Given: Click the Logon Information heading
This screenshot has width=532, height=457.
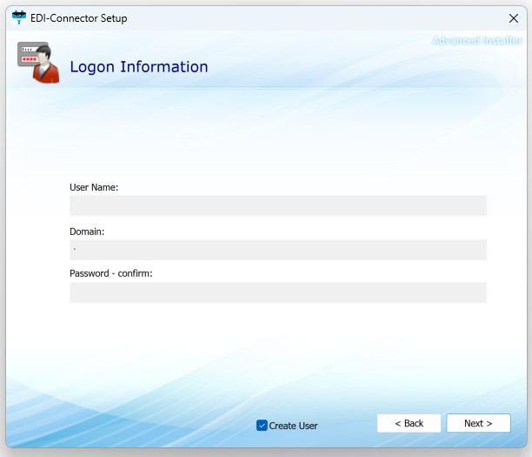Looking at the screenshot, I should point(139,67).
